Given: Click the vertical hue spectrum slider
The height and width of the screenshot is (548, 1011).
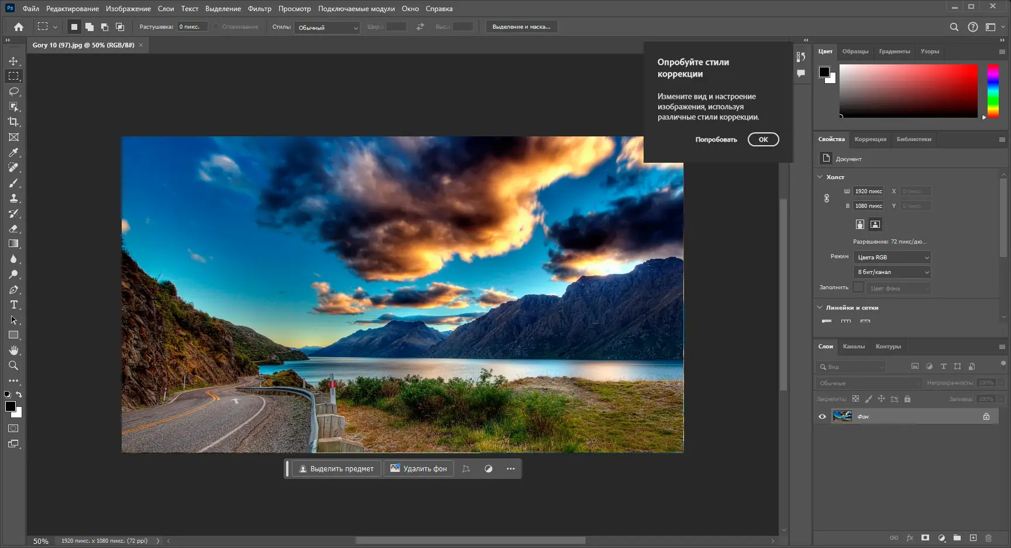Looking at the screenshot, I should 993,91.
